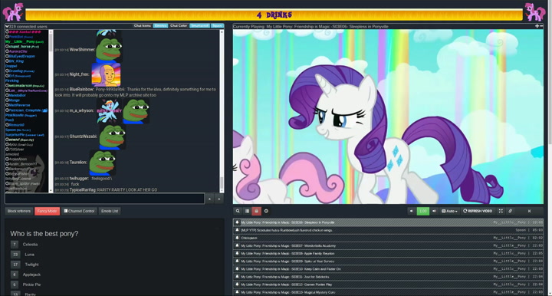Raise volume with the right speaker icon

pyautogui.click(x=434, y=211)
